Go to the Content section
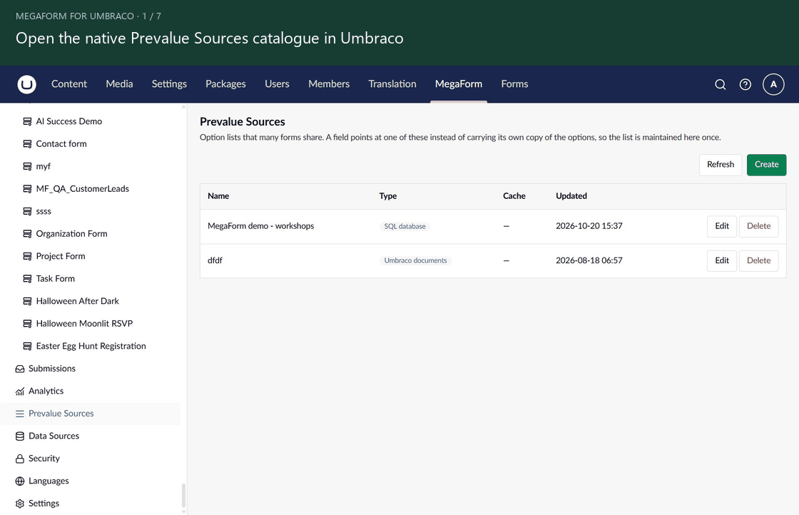 coord(68,83)
